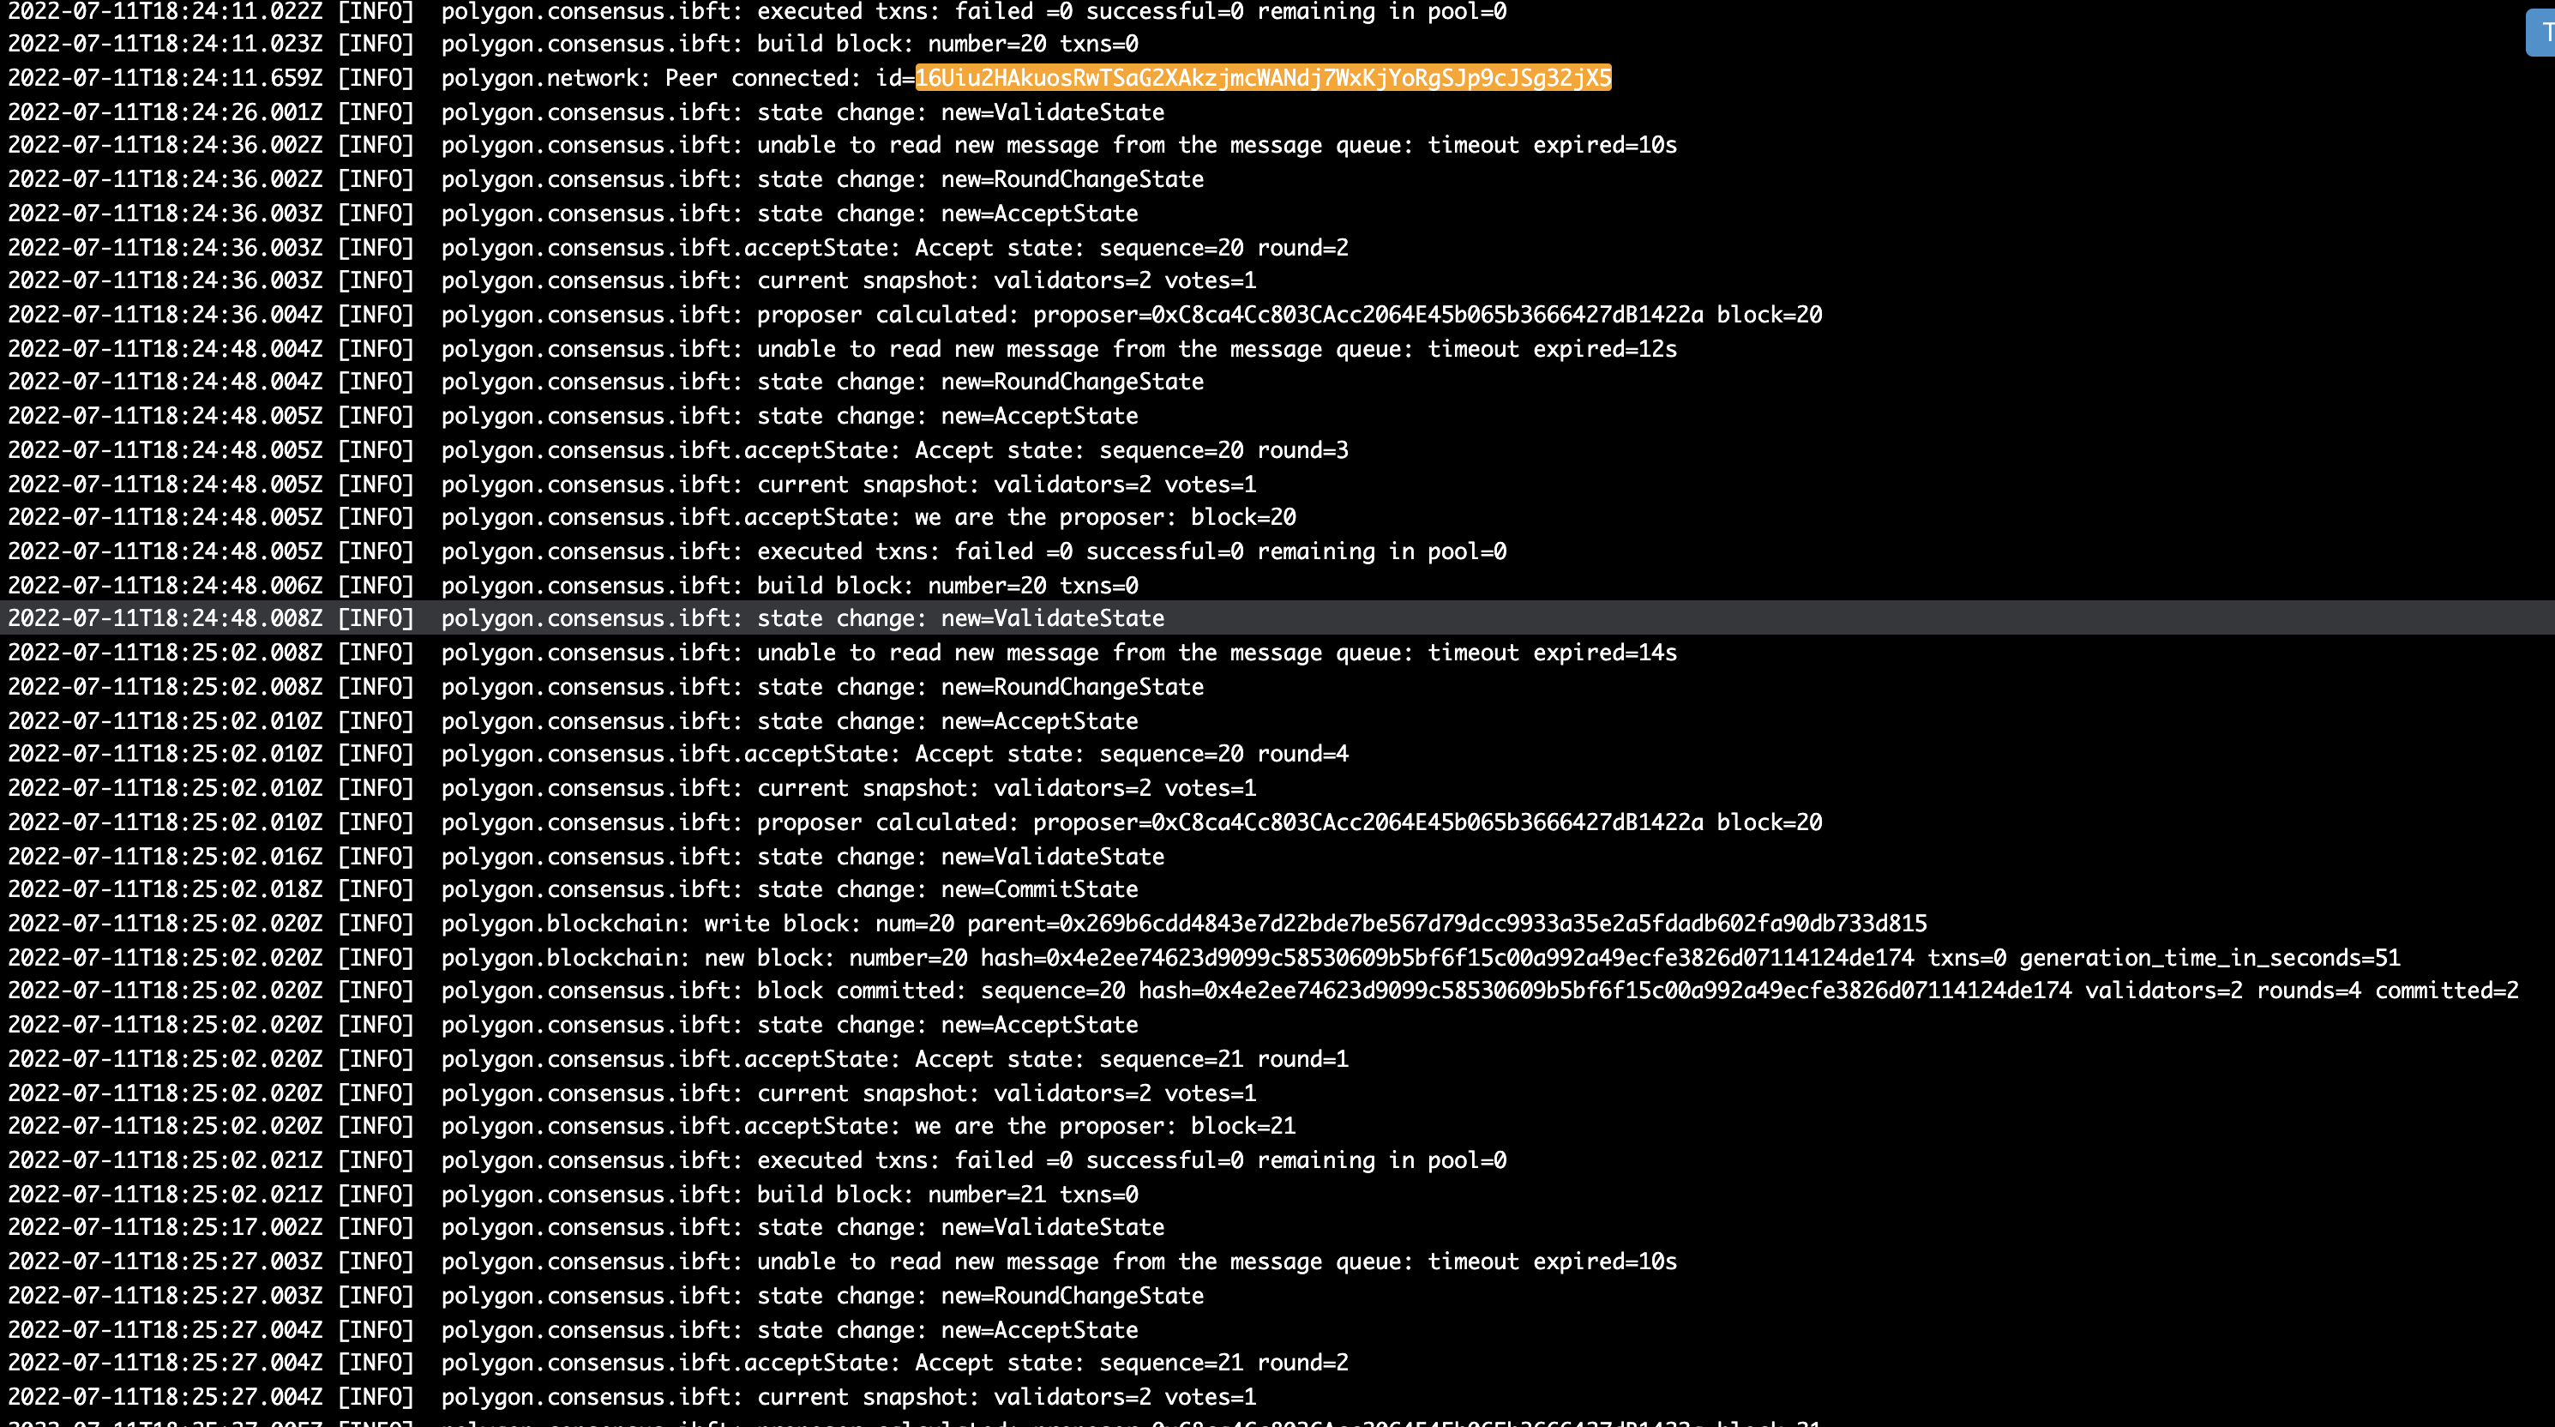This screenshot has width=2555, height=1427.
Task: Click the 18:24:48.006Z 'build block: number=20' line
Action: click(x=574, y=586)
